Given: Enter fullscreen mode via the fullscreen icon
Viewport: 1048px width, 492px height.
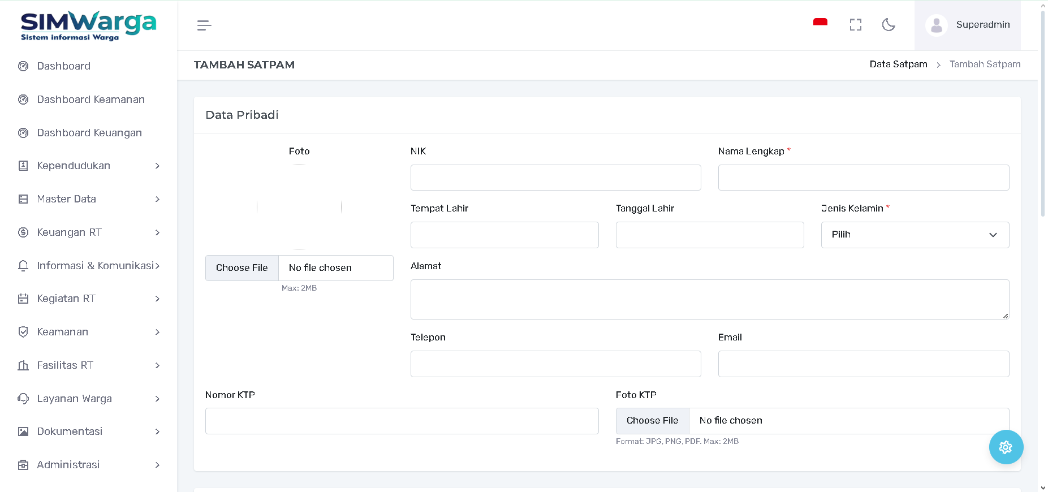Looking at the screenshot, I should [855, 25].
